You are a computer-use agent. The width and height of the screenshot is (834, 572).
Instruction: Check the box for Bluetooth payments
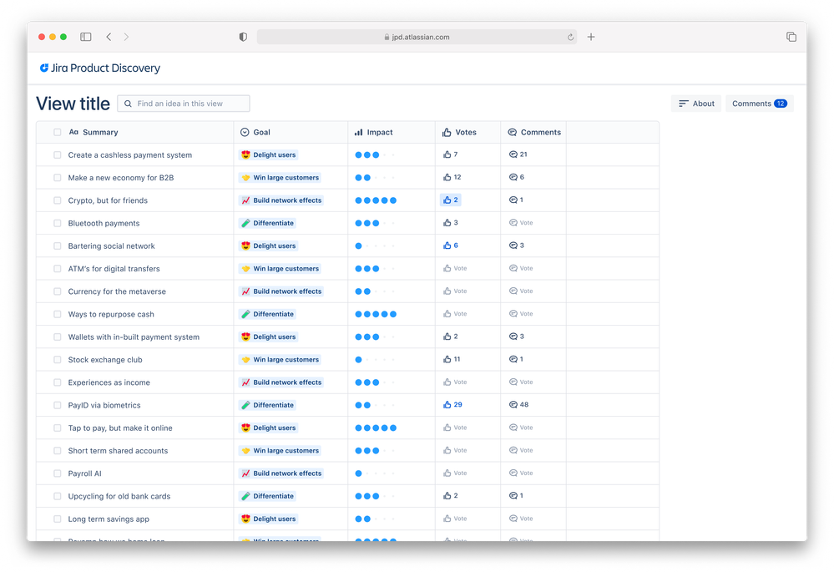(x=58, y=224)
